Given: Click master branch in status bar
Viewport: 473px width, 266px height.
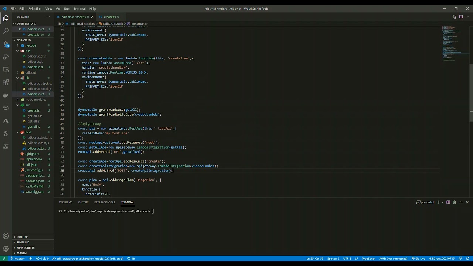Looking at the screenshot, I should (x=18, y=259).
